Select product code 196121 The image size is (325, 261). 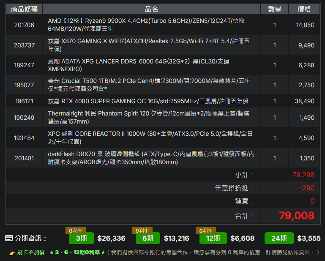coord(24,101)
